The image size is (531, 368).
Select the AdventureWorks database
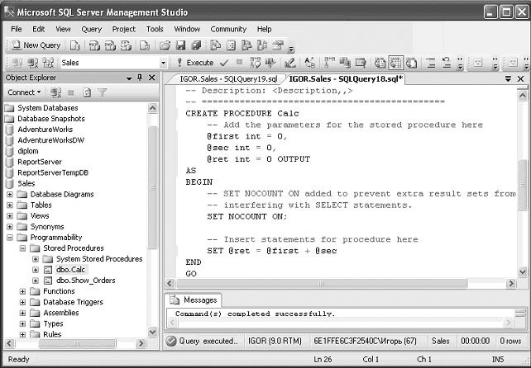coord(45,130)
